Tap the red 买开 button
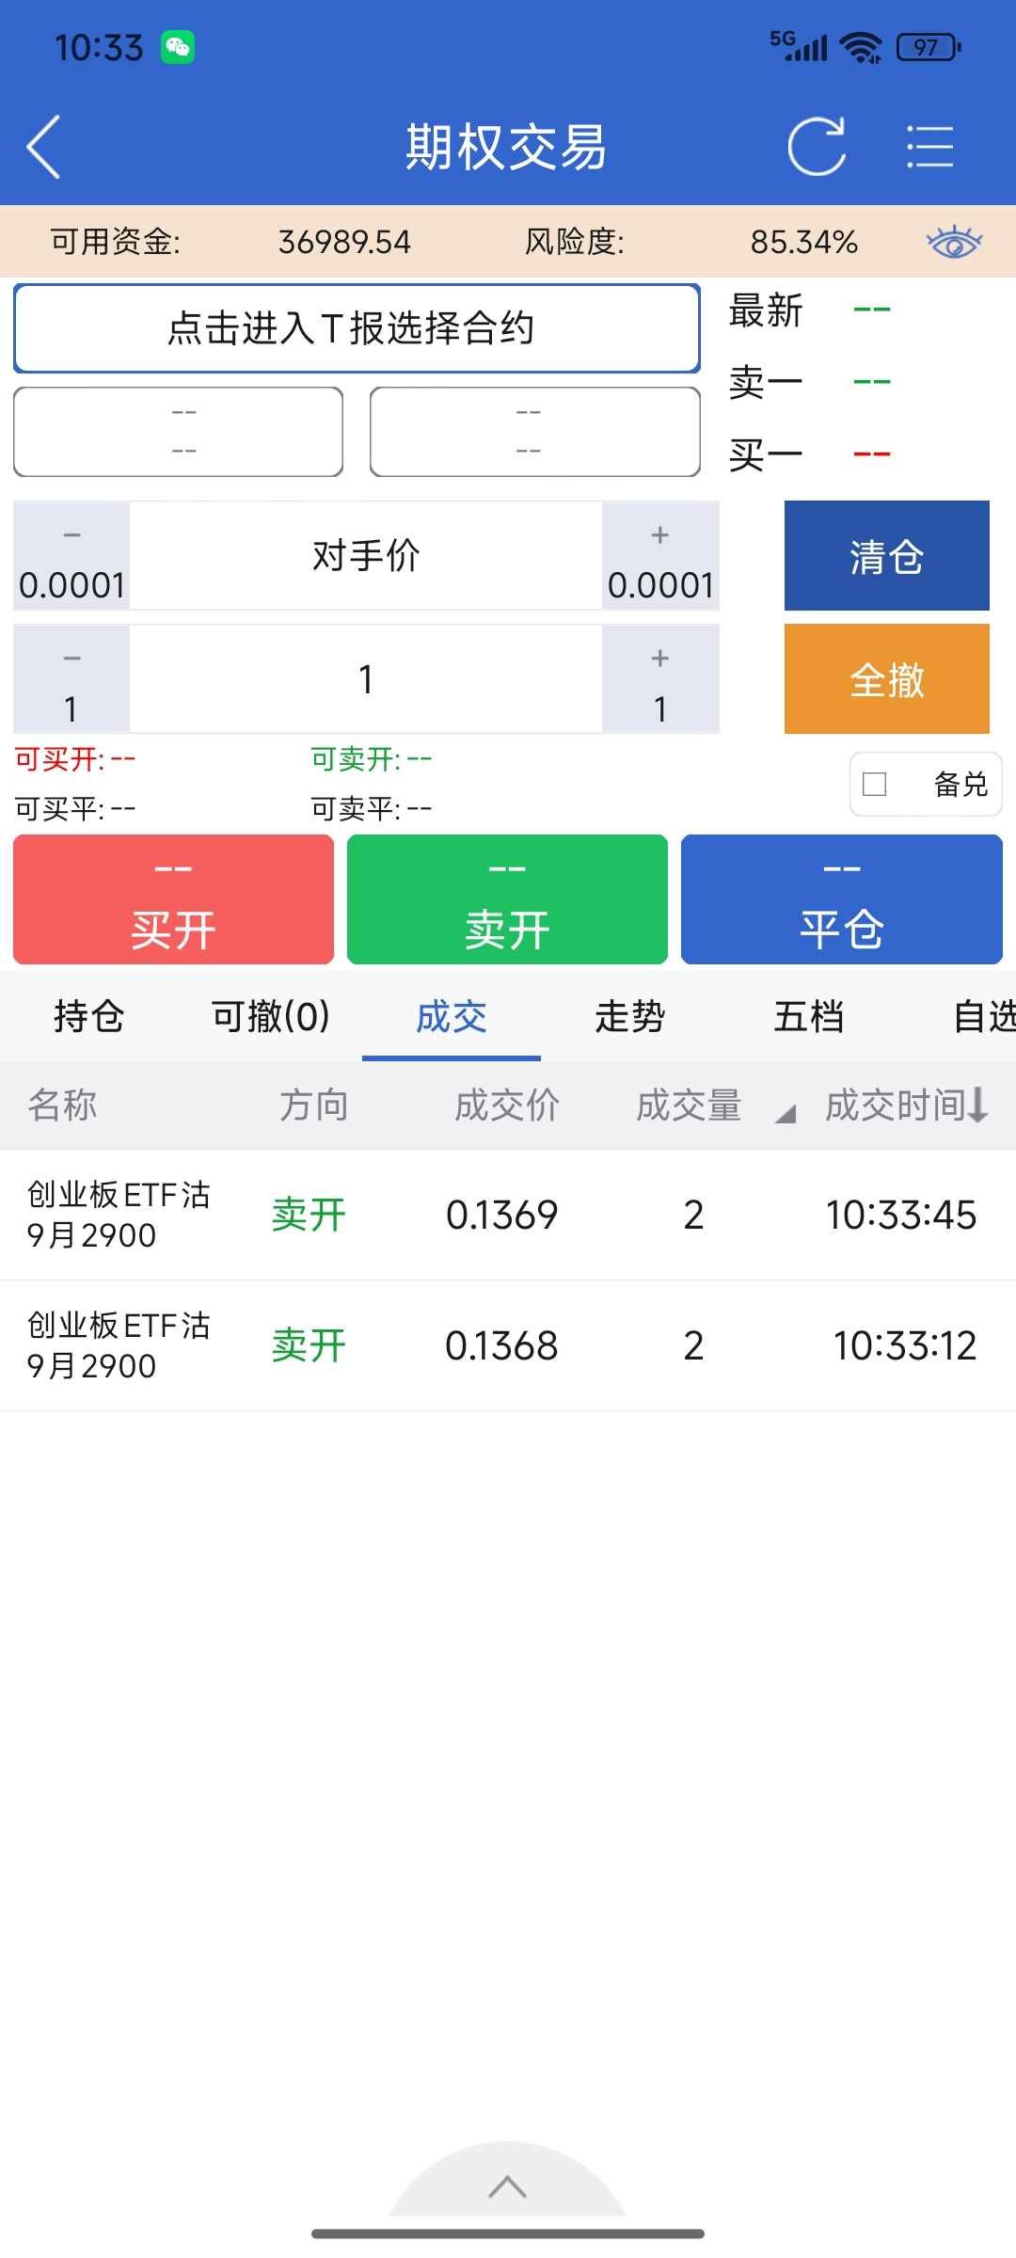The width and height of the screenshot is (1016, 2258). pyautogui.click(x=174, y=899)
